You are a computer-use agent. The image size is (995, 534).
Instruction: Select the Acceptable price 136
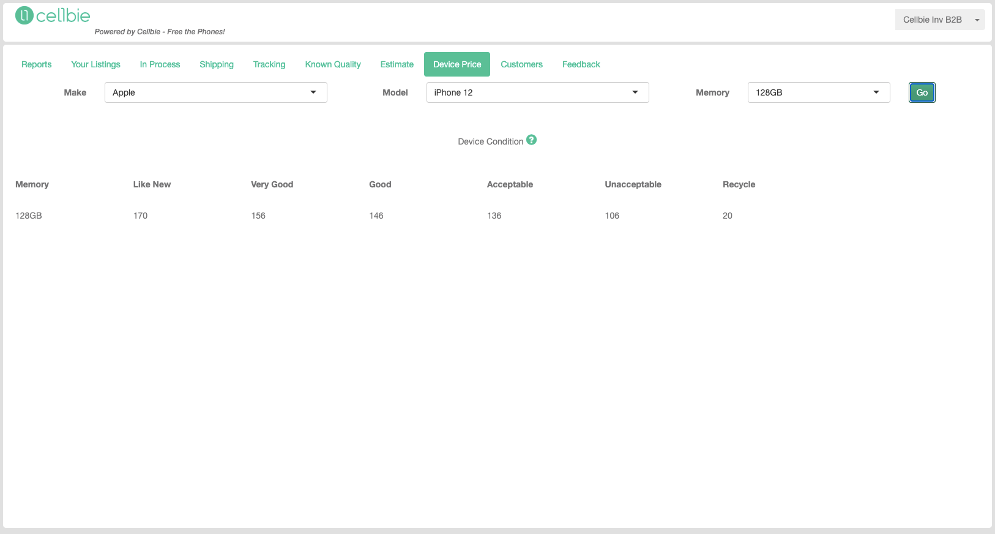[x=494, y=216]
